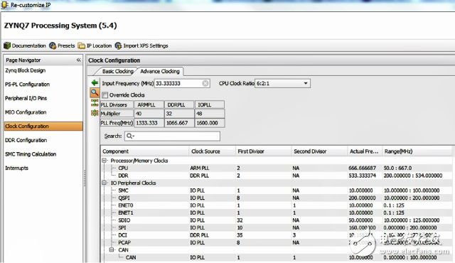Select the QSPI clock row
Image resolution: width=455 pixels, height=263 pixels.
tap(277, 198)
